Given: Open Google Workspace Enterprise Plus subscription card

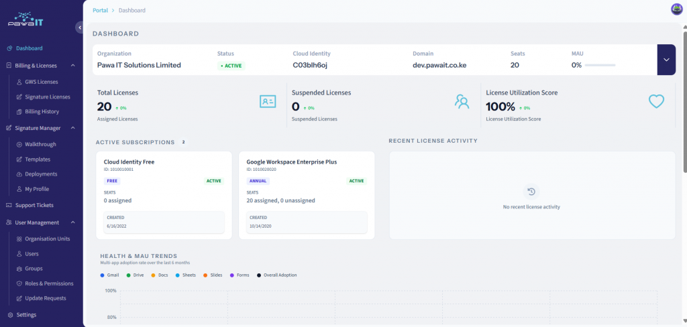Looking at the screenshot, I should click(x=307, y=195).
